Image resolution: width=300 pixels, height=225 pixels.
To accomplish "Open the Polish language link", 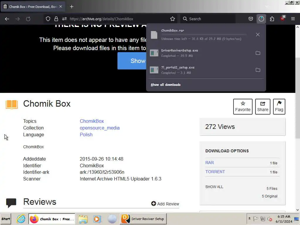I will 86,134.
